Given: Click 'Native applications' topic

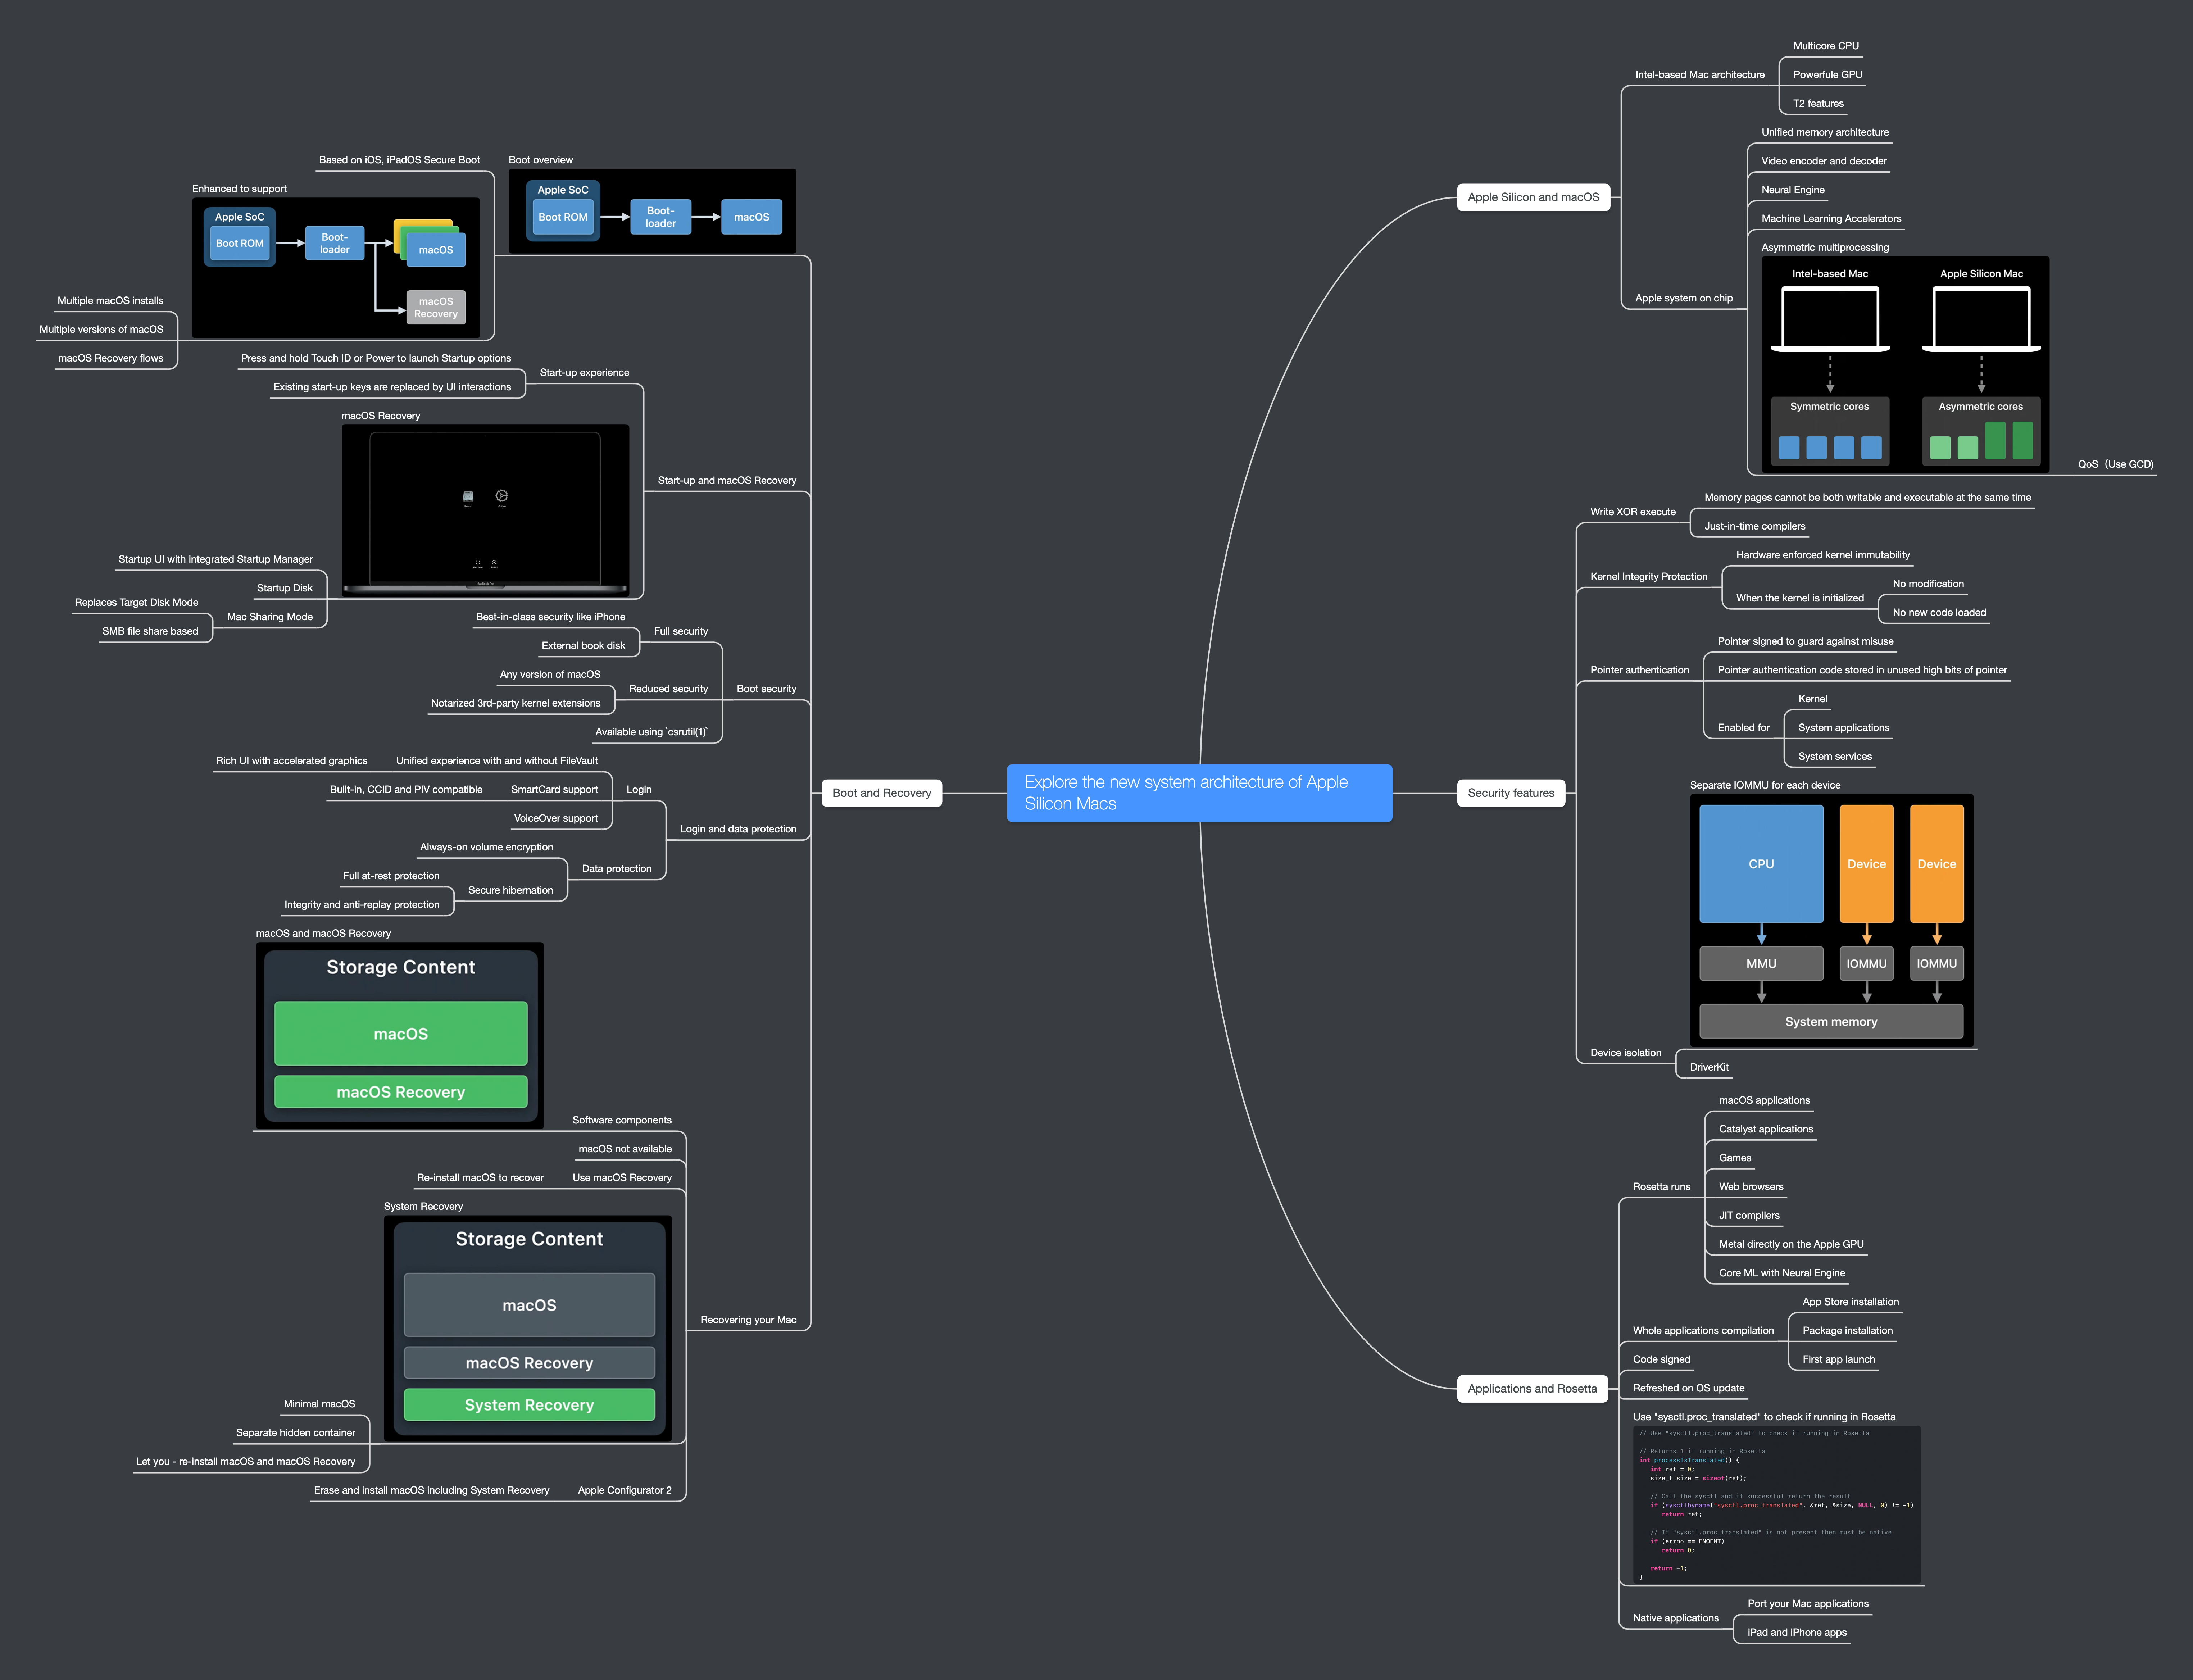Looking at the screenshot, I should [x=1676, y=1618].
